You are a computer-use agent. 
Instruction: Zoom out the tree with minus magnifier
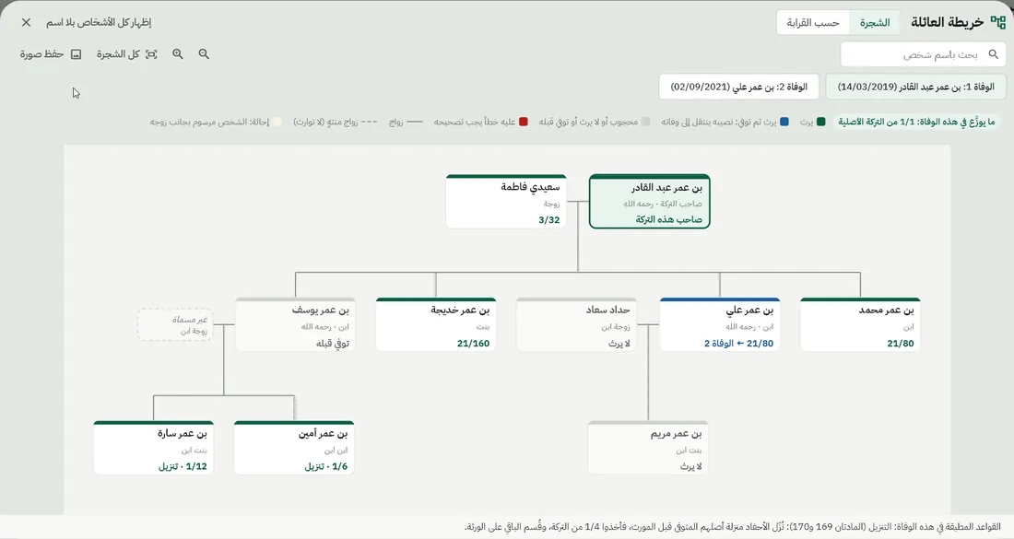pyautogui.click(x=204, y=54)
